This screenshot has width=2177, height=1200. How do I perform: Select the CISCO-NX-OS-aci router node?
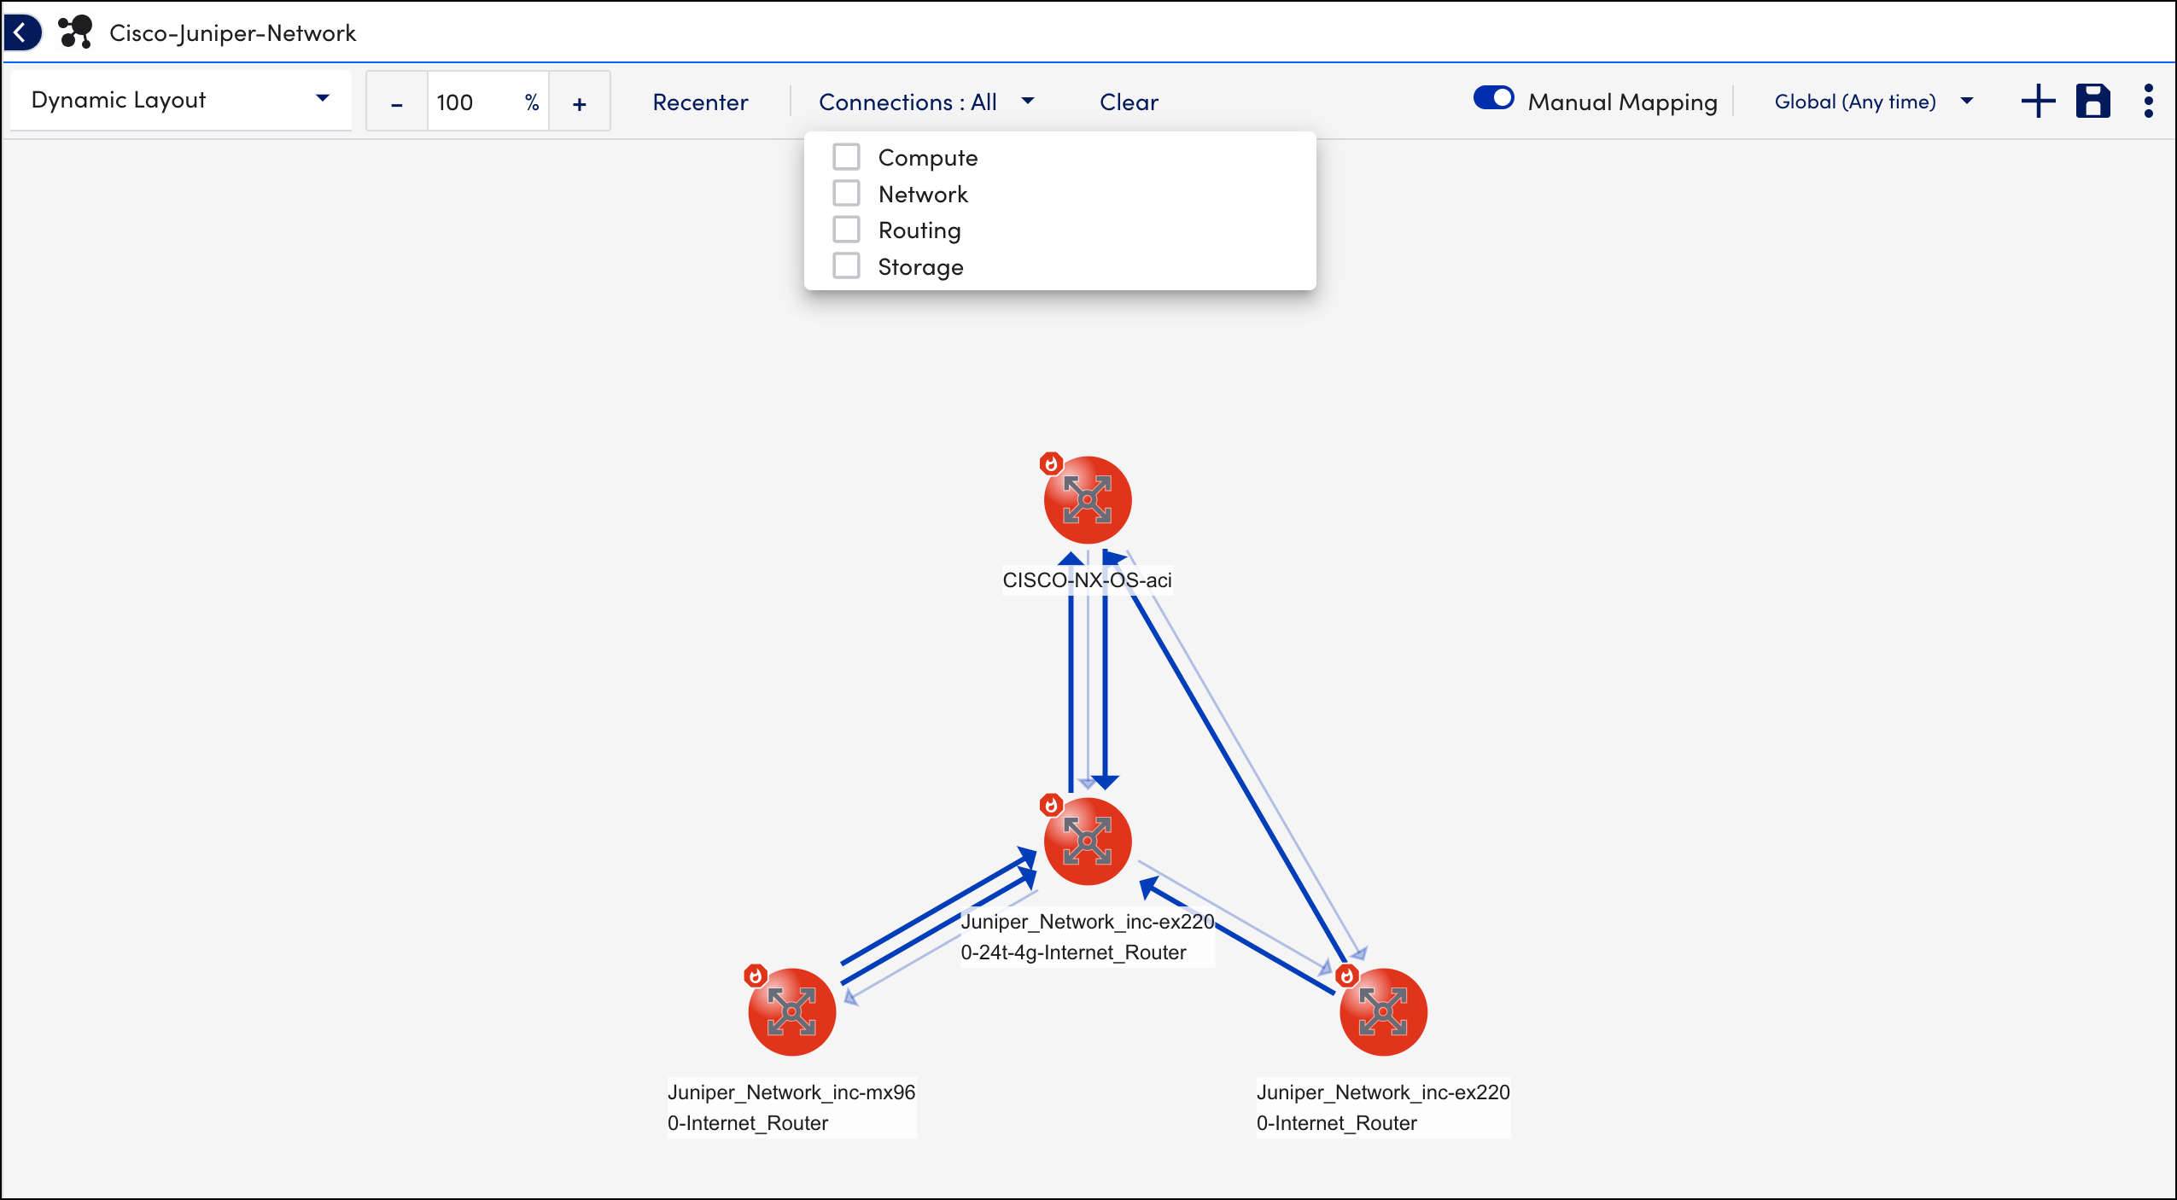point(1087,500)
